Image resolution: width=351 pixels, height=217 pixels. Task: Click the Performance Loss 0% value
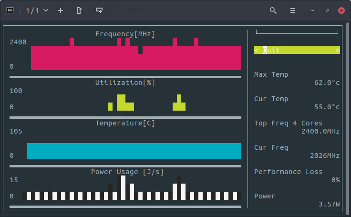coord(335,180)
